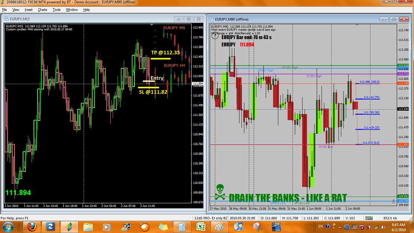The height and width of the screenshot is (233, 414).
Task: Open the Windows Start menu
Action: point(8,227)
